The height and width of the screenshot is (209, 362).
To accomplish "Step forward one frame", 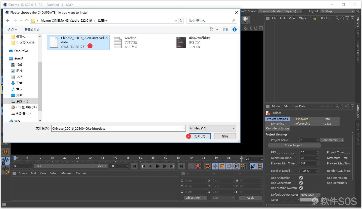I will 165,166.
